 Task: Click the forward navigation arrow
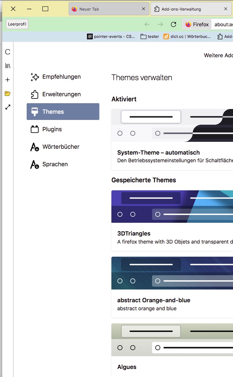(160, 24)
